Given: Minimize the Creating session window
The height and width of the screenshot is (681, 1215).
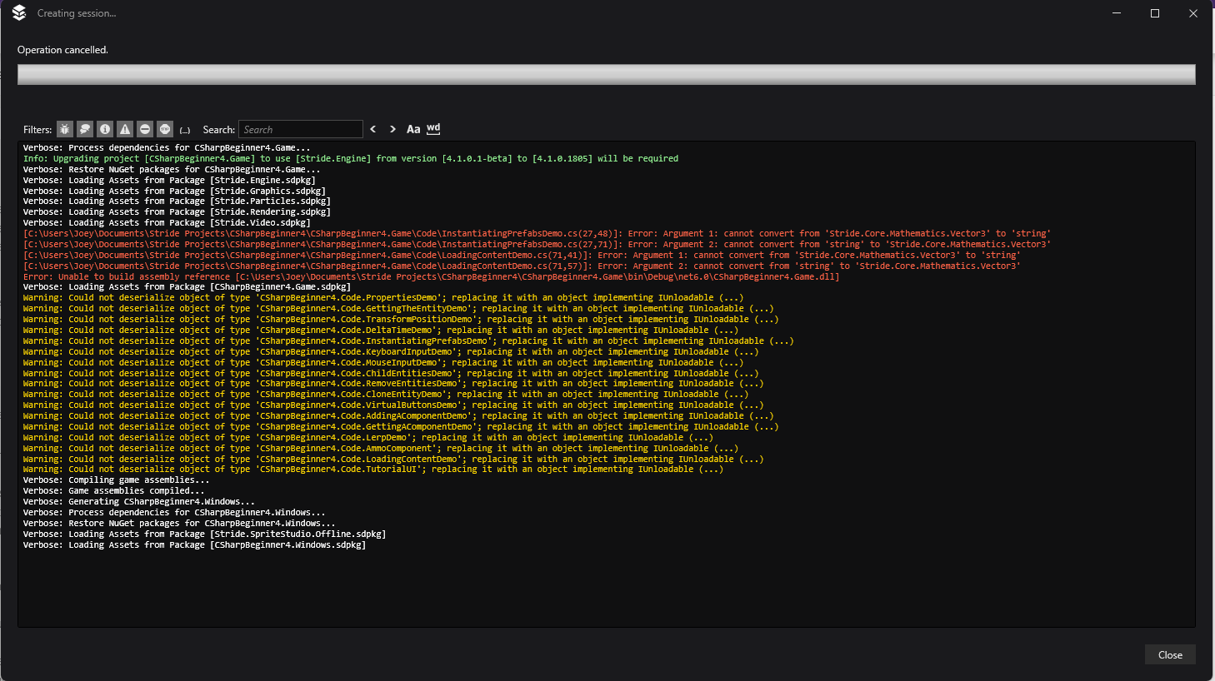Looking at the screenshot, I should pyautogui.click(x=1116, y=12).
